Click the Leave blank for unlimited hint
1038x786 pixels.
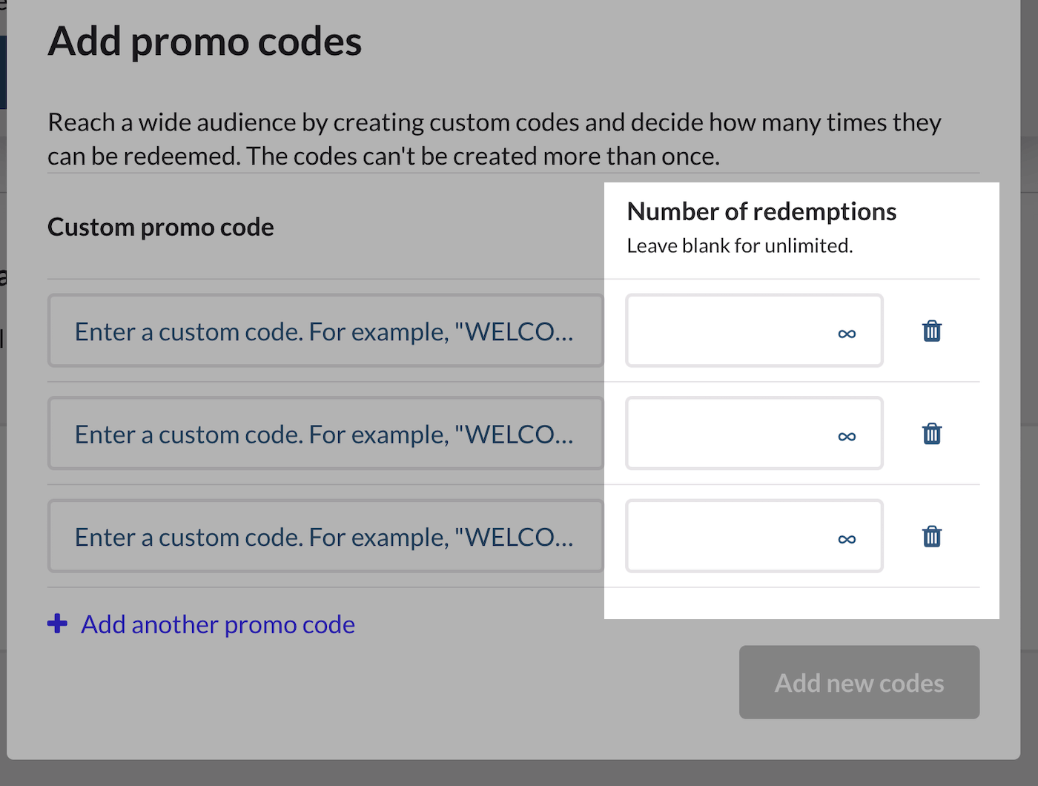click(739, 245)
